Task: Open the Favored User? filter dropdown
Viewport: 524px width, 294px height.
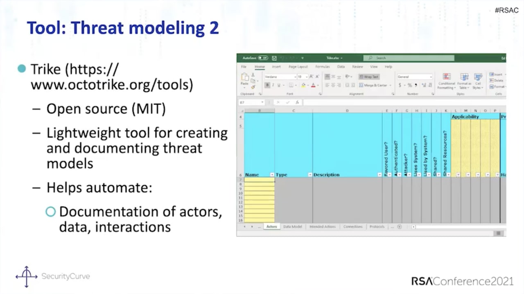Action: click(389, 175)
